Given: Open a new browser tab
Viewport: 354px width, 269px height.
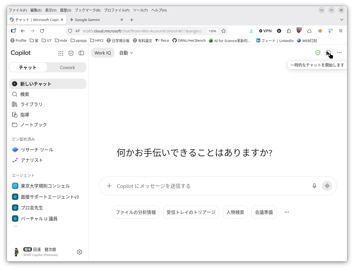Looking at the screenshot, I should [x=132, y=20].
